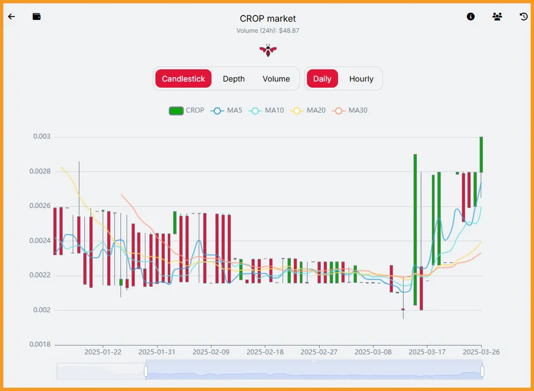Select the Daily interval
The height and width of the screenshot is (391, 534).
pyautogui.click(x=322, y=79)
